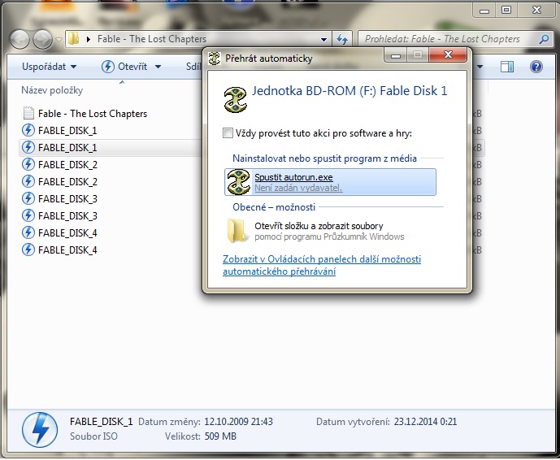
Task: Click the refresh button next to address bar
Action: (342, 39)
